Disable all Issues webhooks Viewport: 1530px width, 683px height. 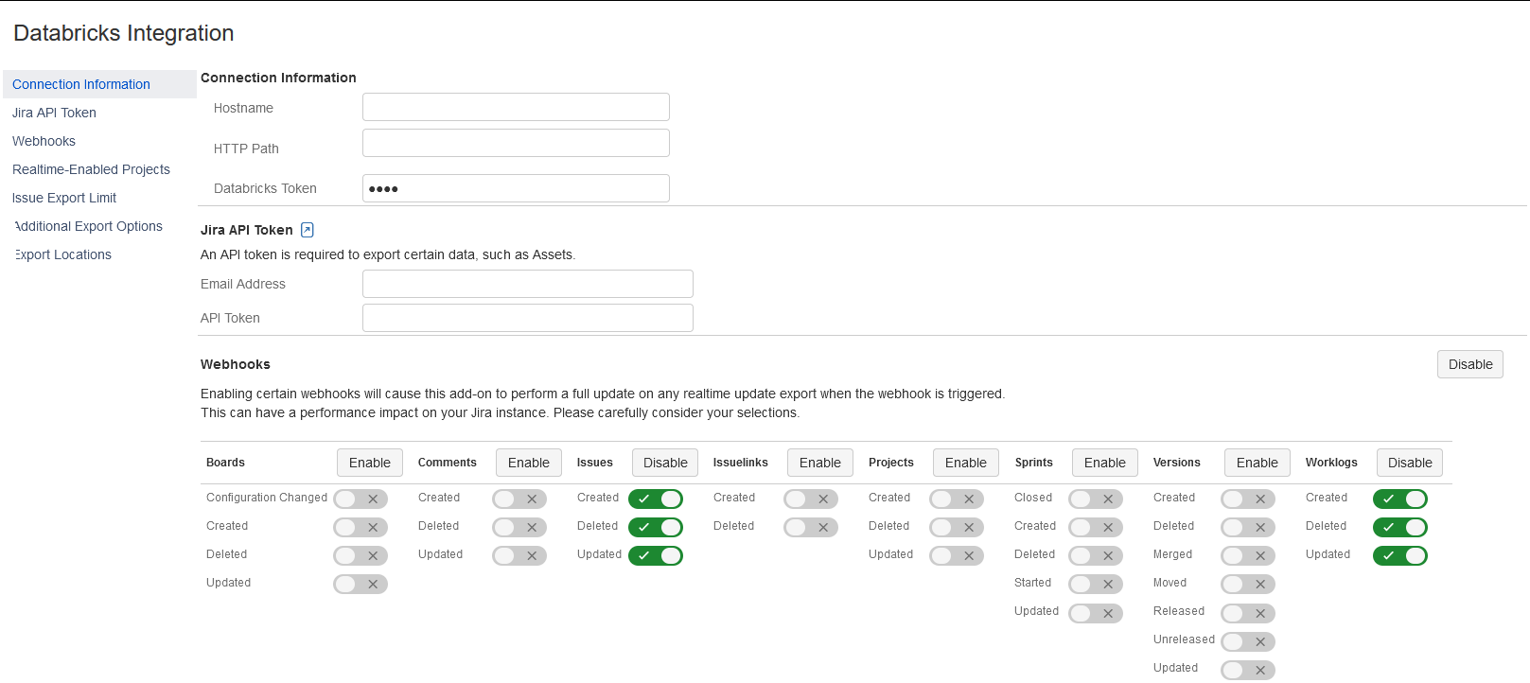[x=665, y=463]
